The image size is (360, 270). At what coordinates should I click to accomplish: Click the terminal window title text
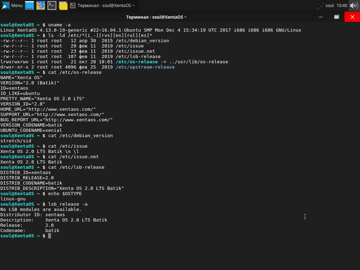pos(156,17)
